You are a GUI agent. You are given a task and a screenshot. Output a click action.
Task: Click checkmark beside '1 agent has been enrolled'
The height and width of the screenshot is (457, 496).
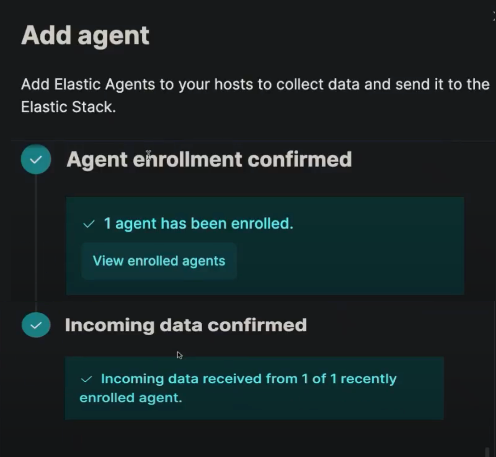point(89,224)
